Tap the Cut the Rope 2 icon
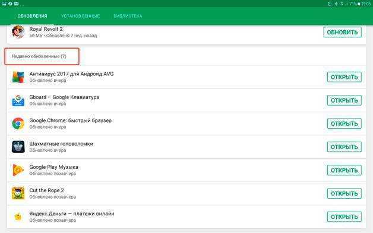 tap(18, 193)
